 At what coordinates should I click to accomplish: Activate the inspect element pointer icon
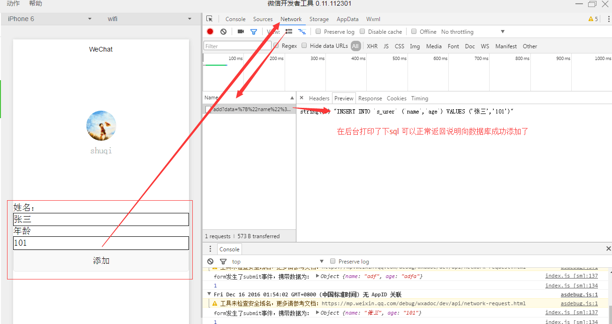(209, 19)
